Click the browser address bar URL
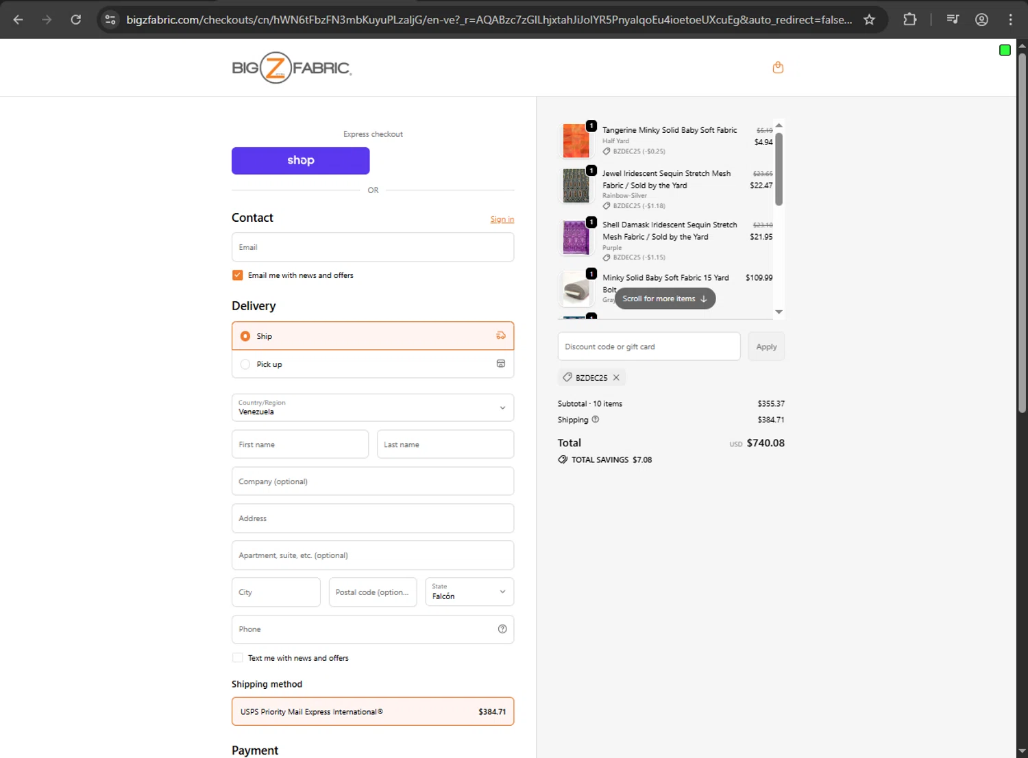Screen dimensions: 1028x758 (x=489, y=20)
